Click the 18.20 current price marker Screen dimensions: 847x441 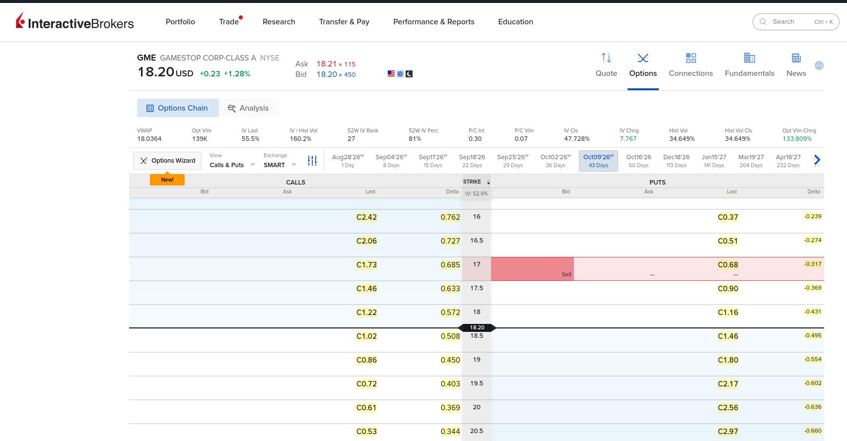tap(477, 327)
